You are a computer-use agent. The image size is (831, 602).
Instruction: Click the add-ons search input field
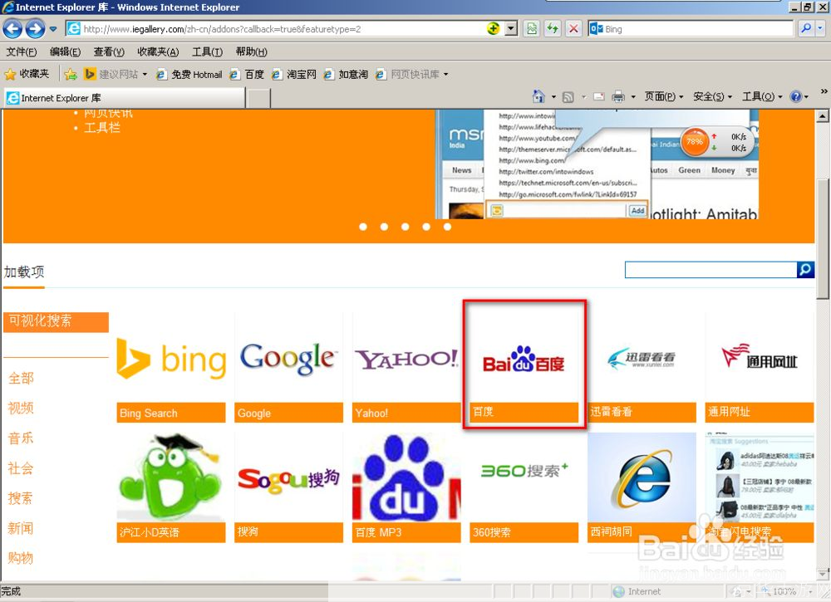coord(711,270)
